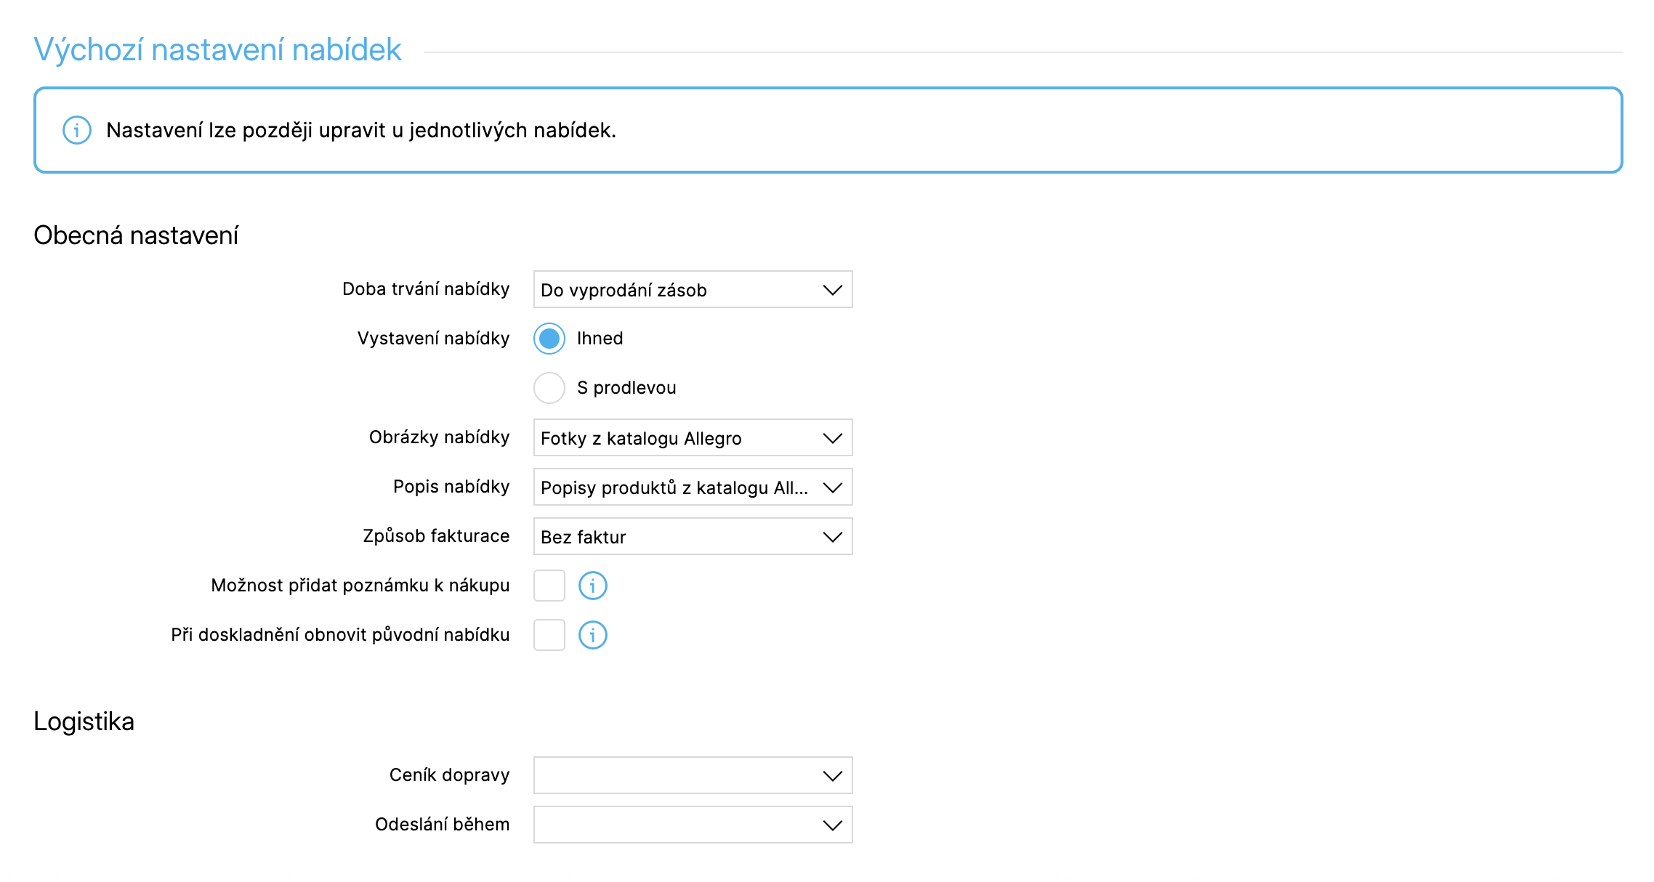Click chevron arrow in Ceník dopravy field
This screenshot has height=882, width=1654.
pyautogui.click(x=832, y=775)
